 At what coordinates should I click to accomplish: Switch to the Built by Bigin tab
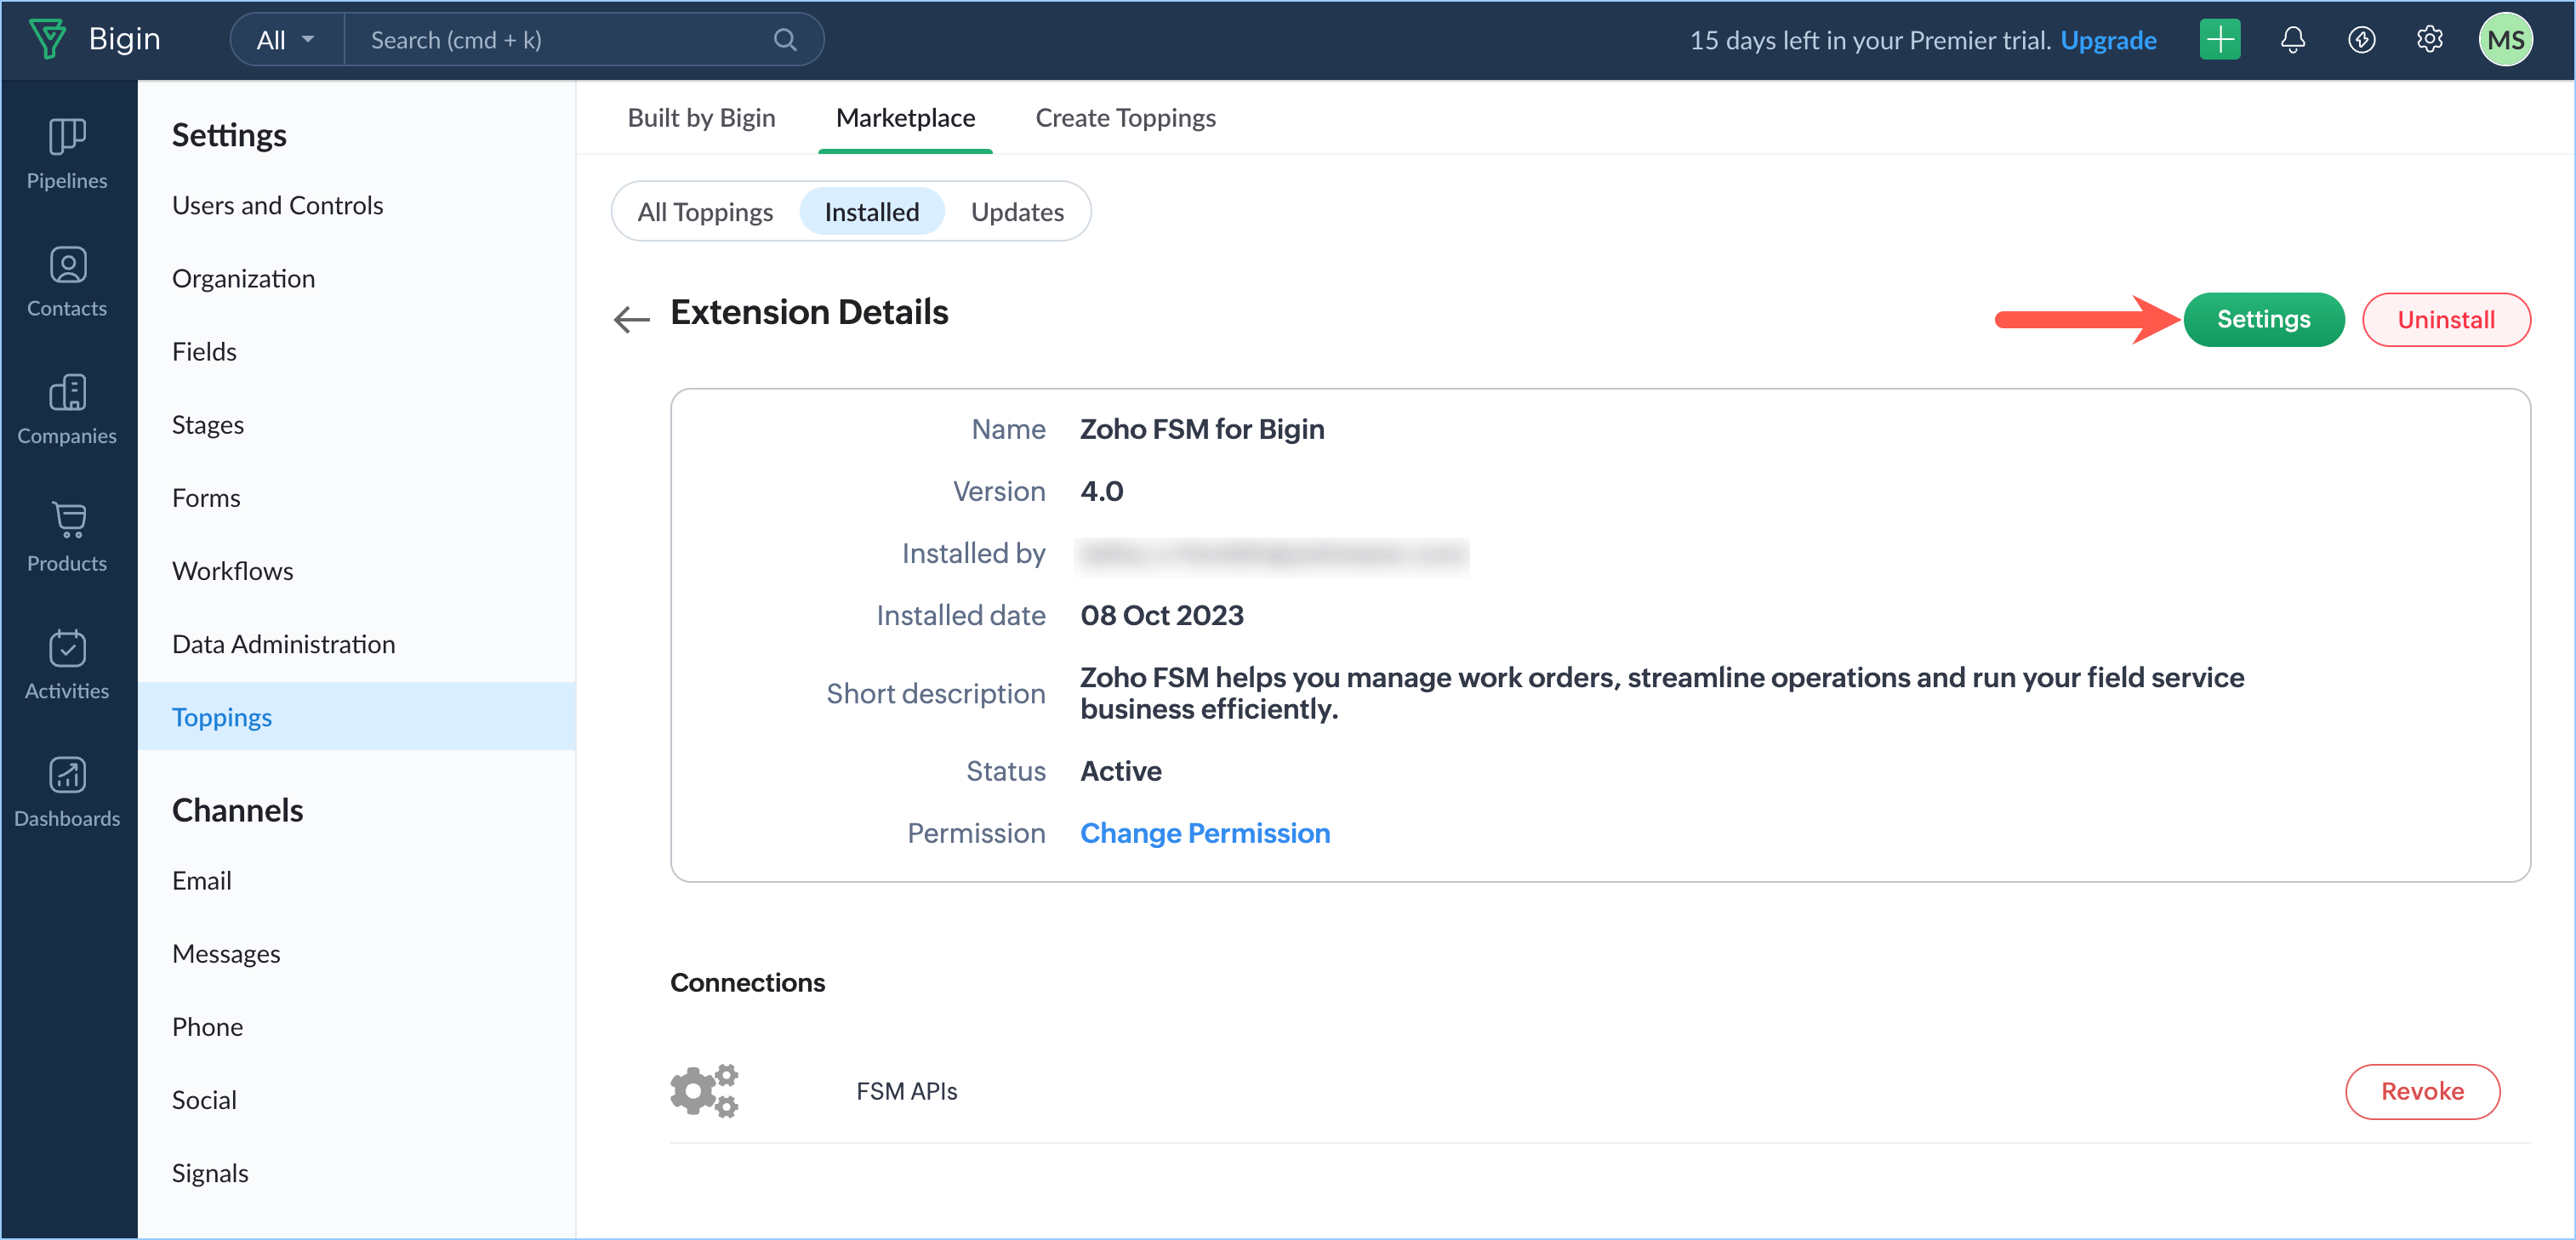click(x=701, y=118)
